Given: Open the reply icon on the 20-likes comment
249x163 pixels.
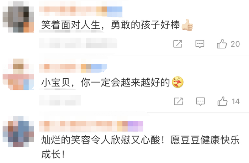Looking at the screenshot, I should pos(200,44).
